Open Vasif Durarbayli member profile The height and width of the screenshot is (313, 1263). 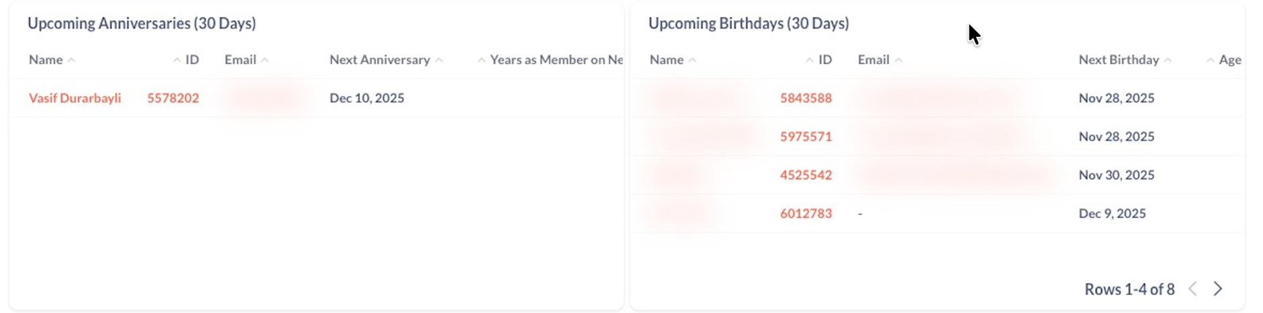(75, 98)
